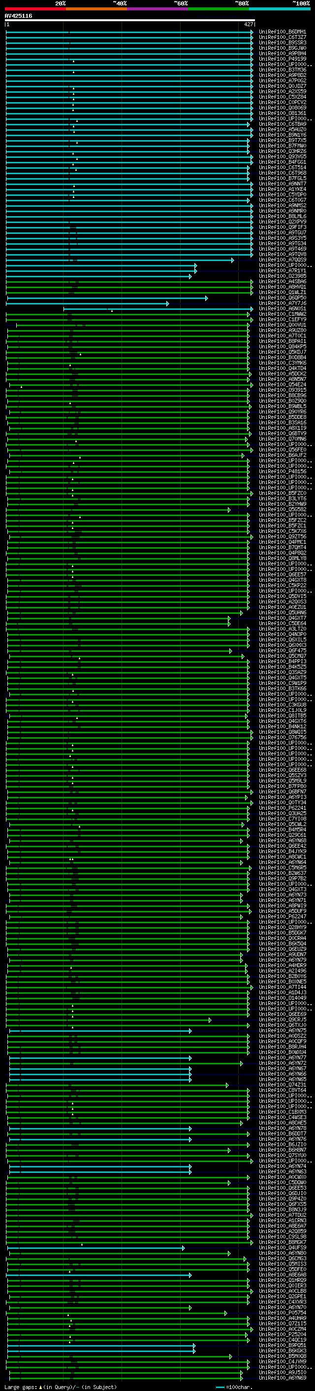Click the cyan ~100% identity scale segment

pos(280,9)
